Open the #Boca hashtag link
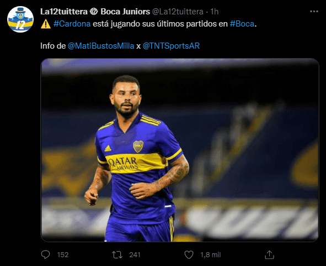The width and height of the screenshot is (326, 266). pos(242,24)
